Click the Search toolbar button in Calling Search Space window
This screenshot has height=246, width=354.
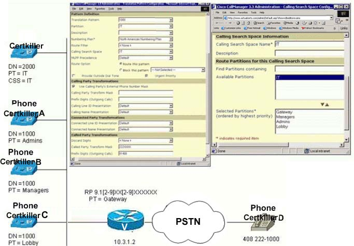click(x=259, y=23)
